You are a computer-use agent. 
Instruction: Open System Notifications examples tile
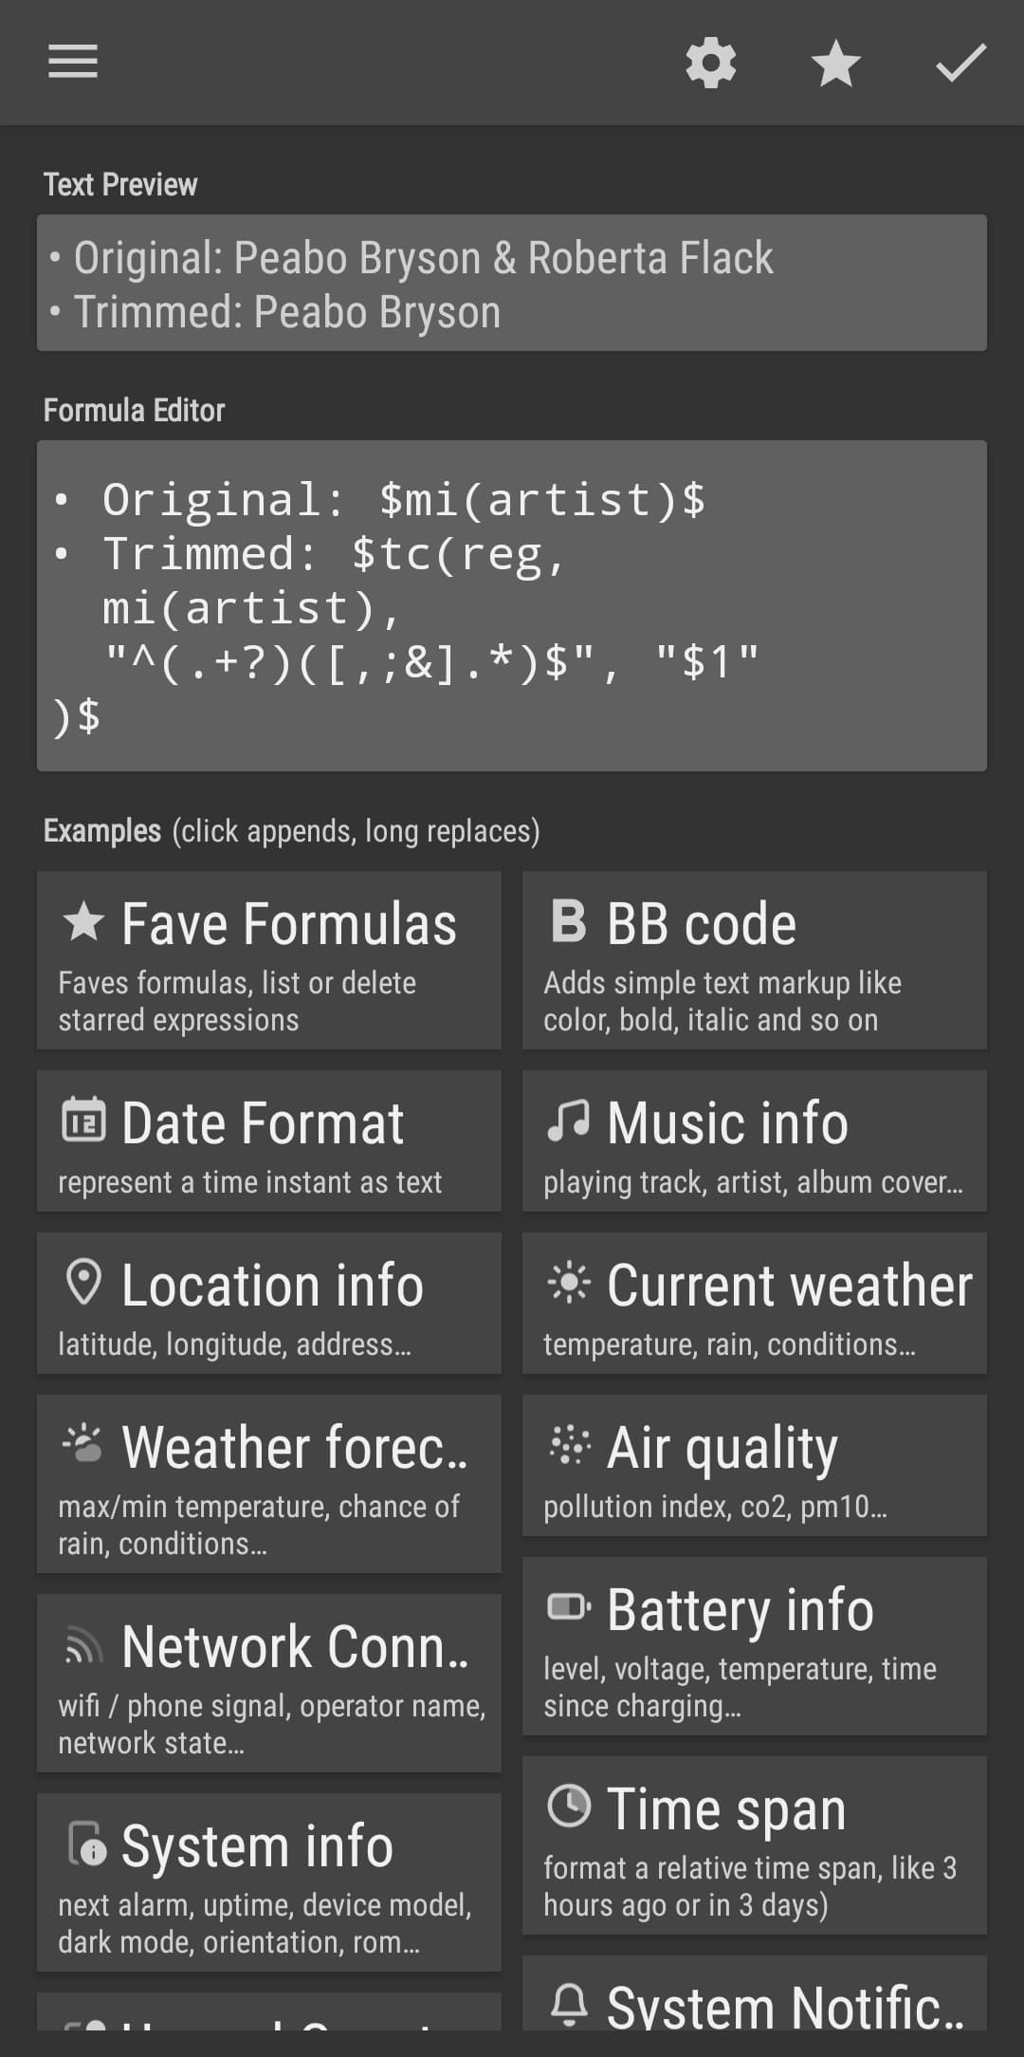[x=755, y=1993]
